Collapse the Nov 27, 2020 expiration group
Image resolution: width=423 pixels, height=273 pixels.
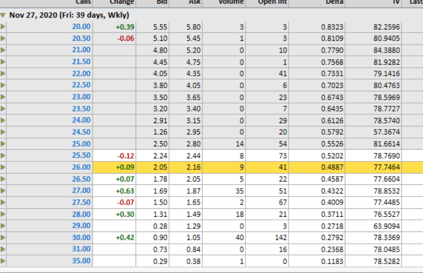tap(3, 15)
